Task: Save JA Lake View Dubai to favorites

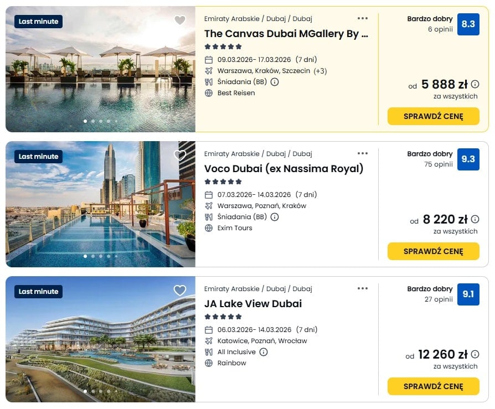Action: point(180,291)
